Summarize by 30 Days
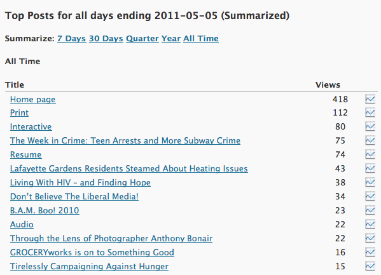 pos(106,39)
